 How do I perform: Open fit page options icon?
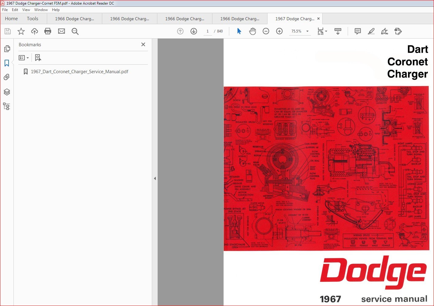pos(322,31)
